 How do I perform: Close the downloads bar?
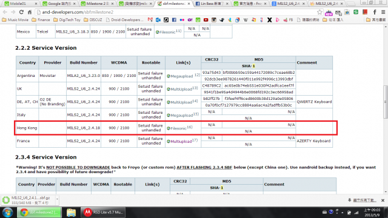click(383, 200)
